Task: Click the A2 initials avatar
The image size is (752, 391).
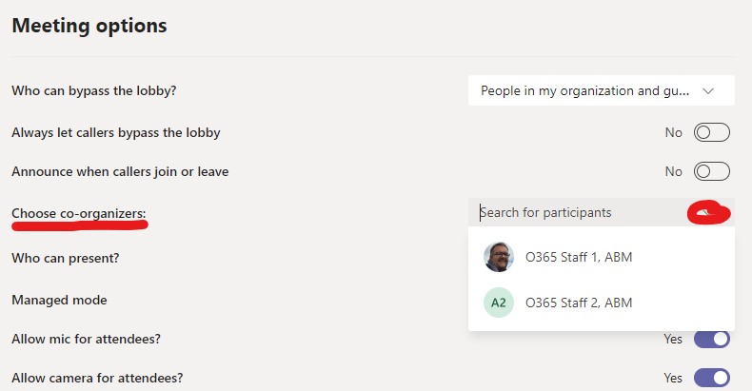Action: coord(499,303)
